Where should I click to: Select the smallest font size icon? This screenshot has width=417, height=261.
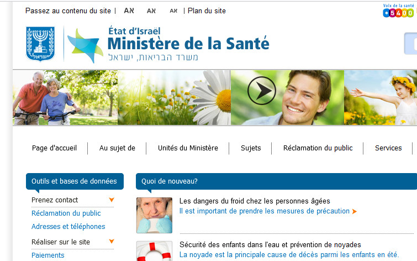(x=173, y=11)
